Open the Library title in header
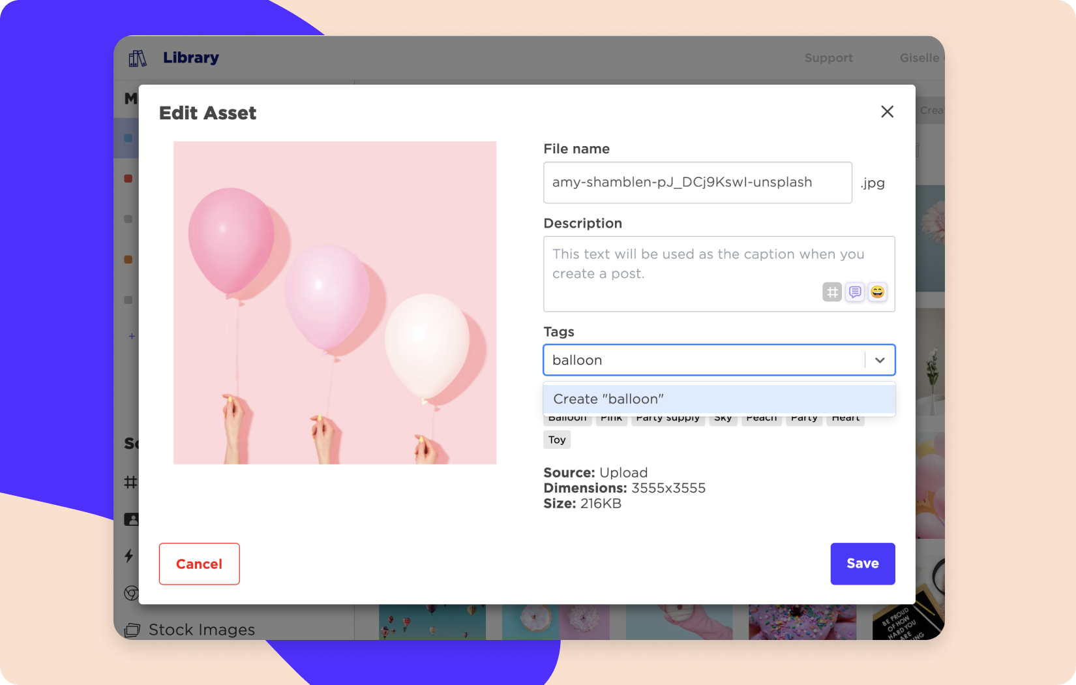This screenshot has width=1076, height=685. click(191, 58)
